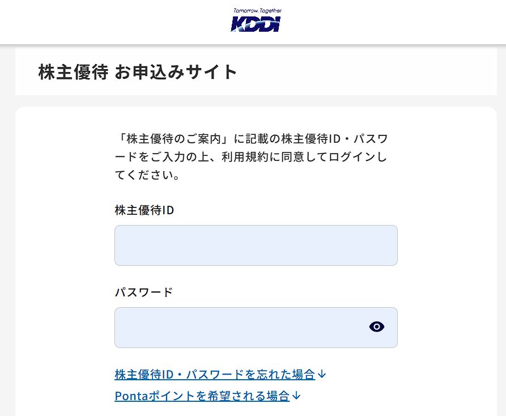Click the 株主優待 word in the page heading

(73, 72)
